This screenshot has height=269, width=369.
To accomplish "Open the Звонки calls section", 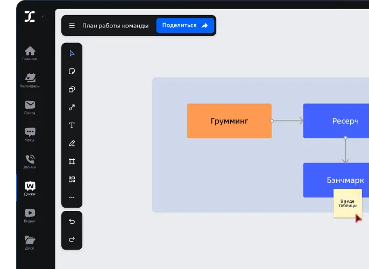I will coord(30,162).
